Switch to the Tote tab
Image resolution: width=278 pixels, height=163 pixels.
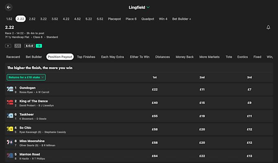tap(229, 57)
